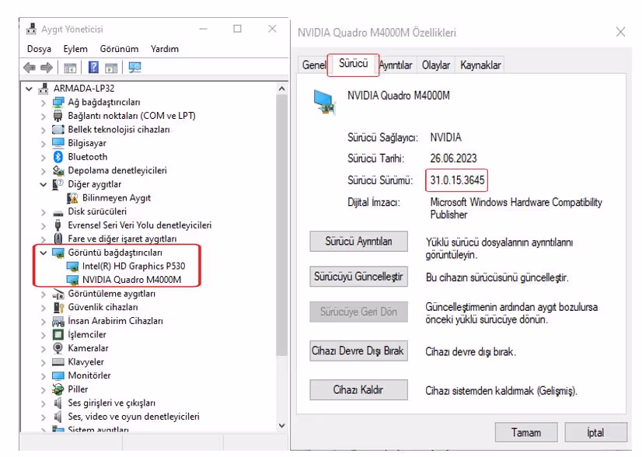Click the action pane toolbar icon
Viewport: 642px width, 457px height.
click(x=111, y=68)
